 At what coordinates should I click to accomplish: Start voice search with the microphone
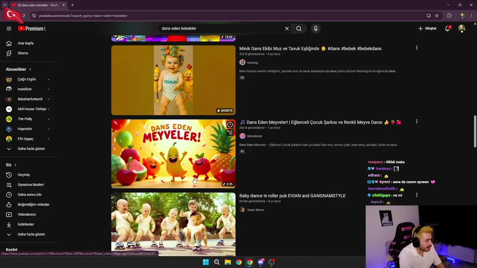pyautogui.click(x=316, y=28)
